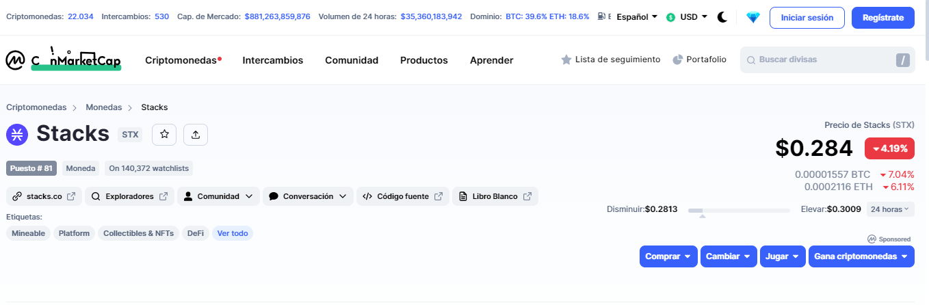Open the stacks.co website link
929x305 pixels.
point(44,196)
